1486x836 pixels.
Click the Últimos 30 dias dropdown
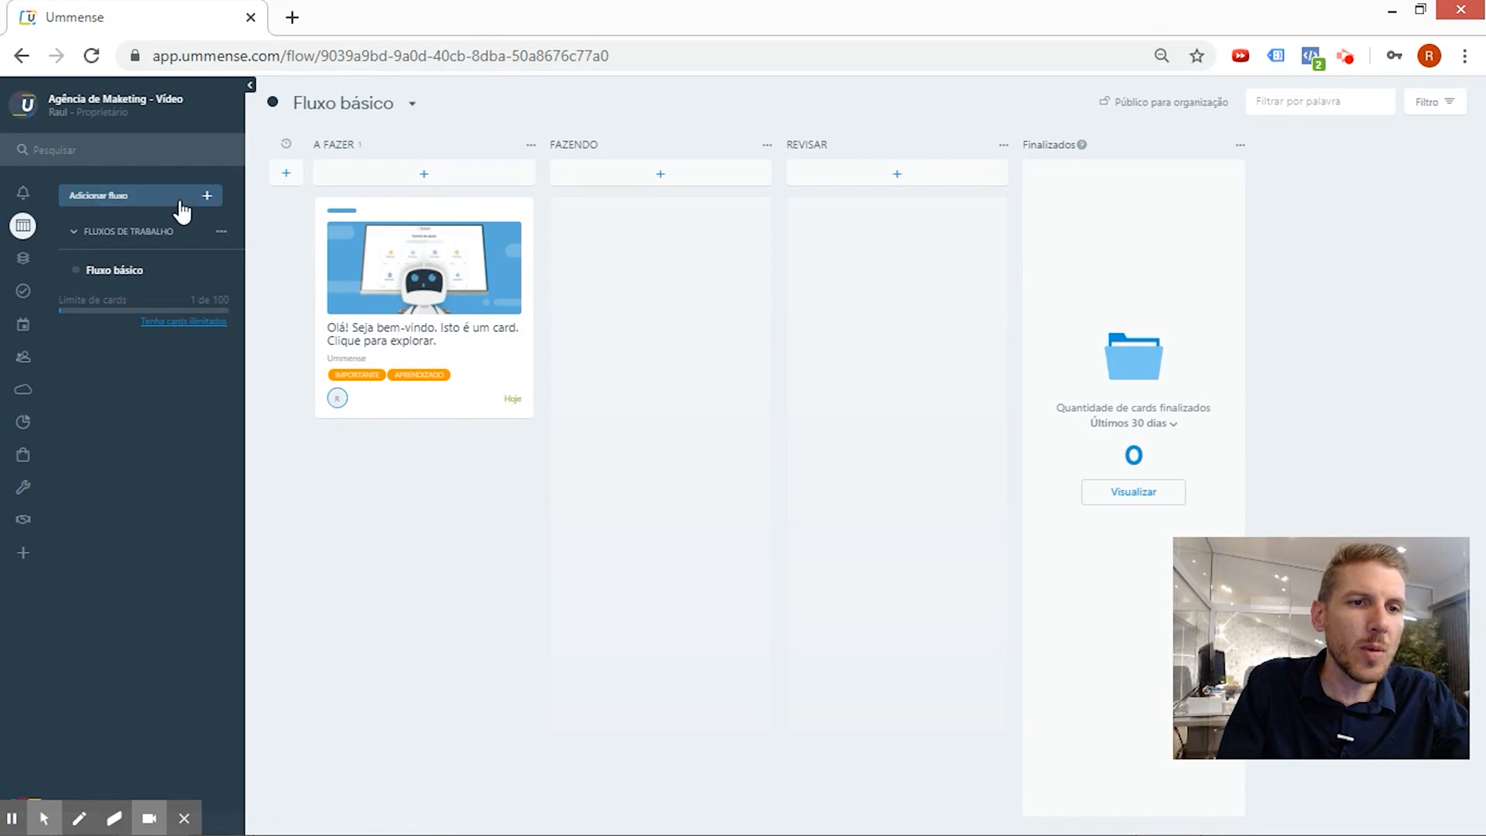1133,423
